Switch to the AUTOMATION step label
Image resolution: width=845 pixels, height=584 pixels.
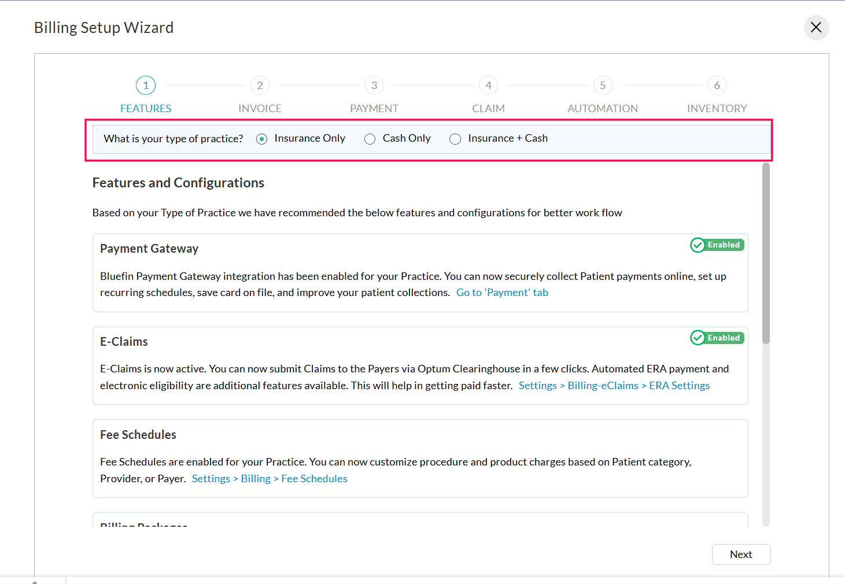point(603,109)
